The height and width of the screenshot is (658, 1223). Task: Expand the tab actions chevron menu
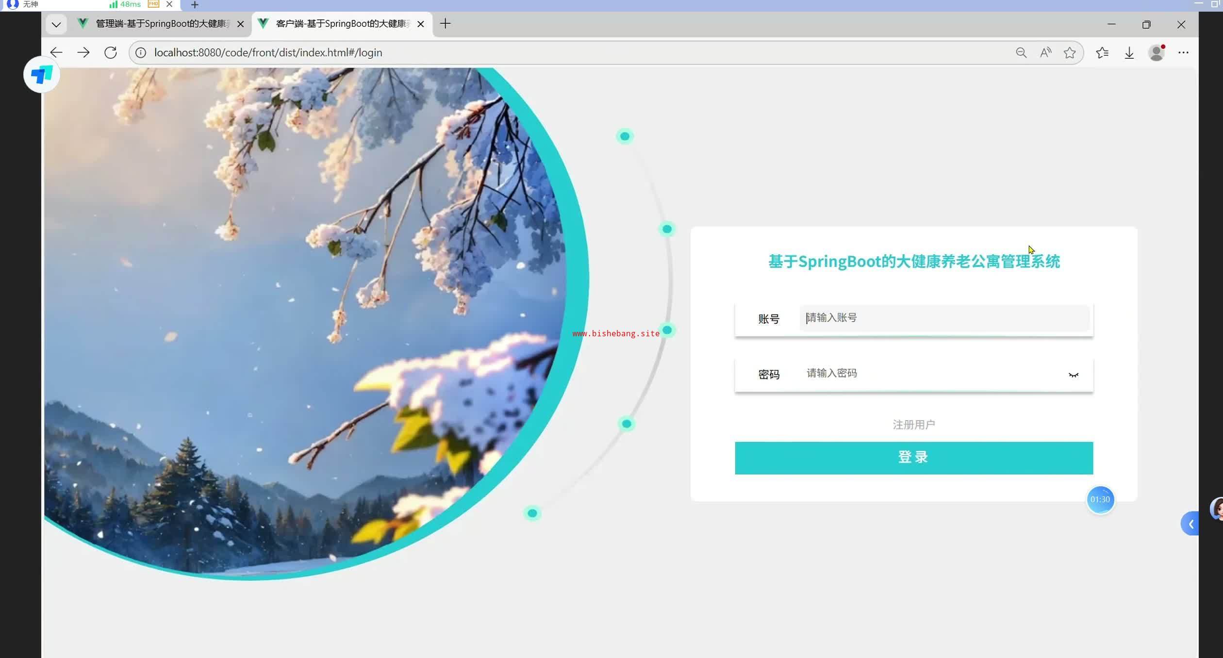pos(56,24)
